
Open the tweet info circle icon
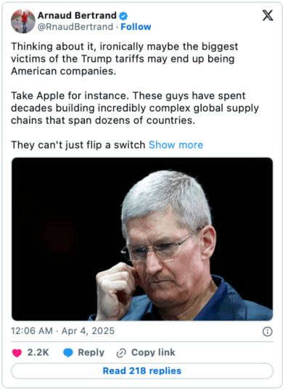click(x=267, y=331)
